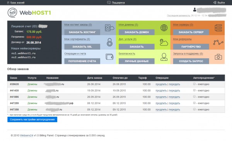The height and width of the screenshot is (141, 232).
Task: Click передать for order #47358
Action: click(x=174, y=109)
